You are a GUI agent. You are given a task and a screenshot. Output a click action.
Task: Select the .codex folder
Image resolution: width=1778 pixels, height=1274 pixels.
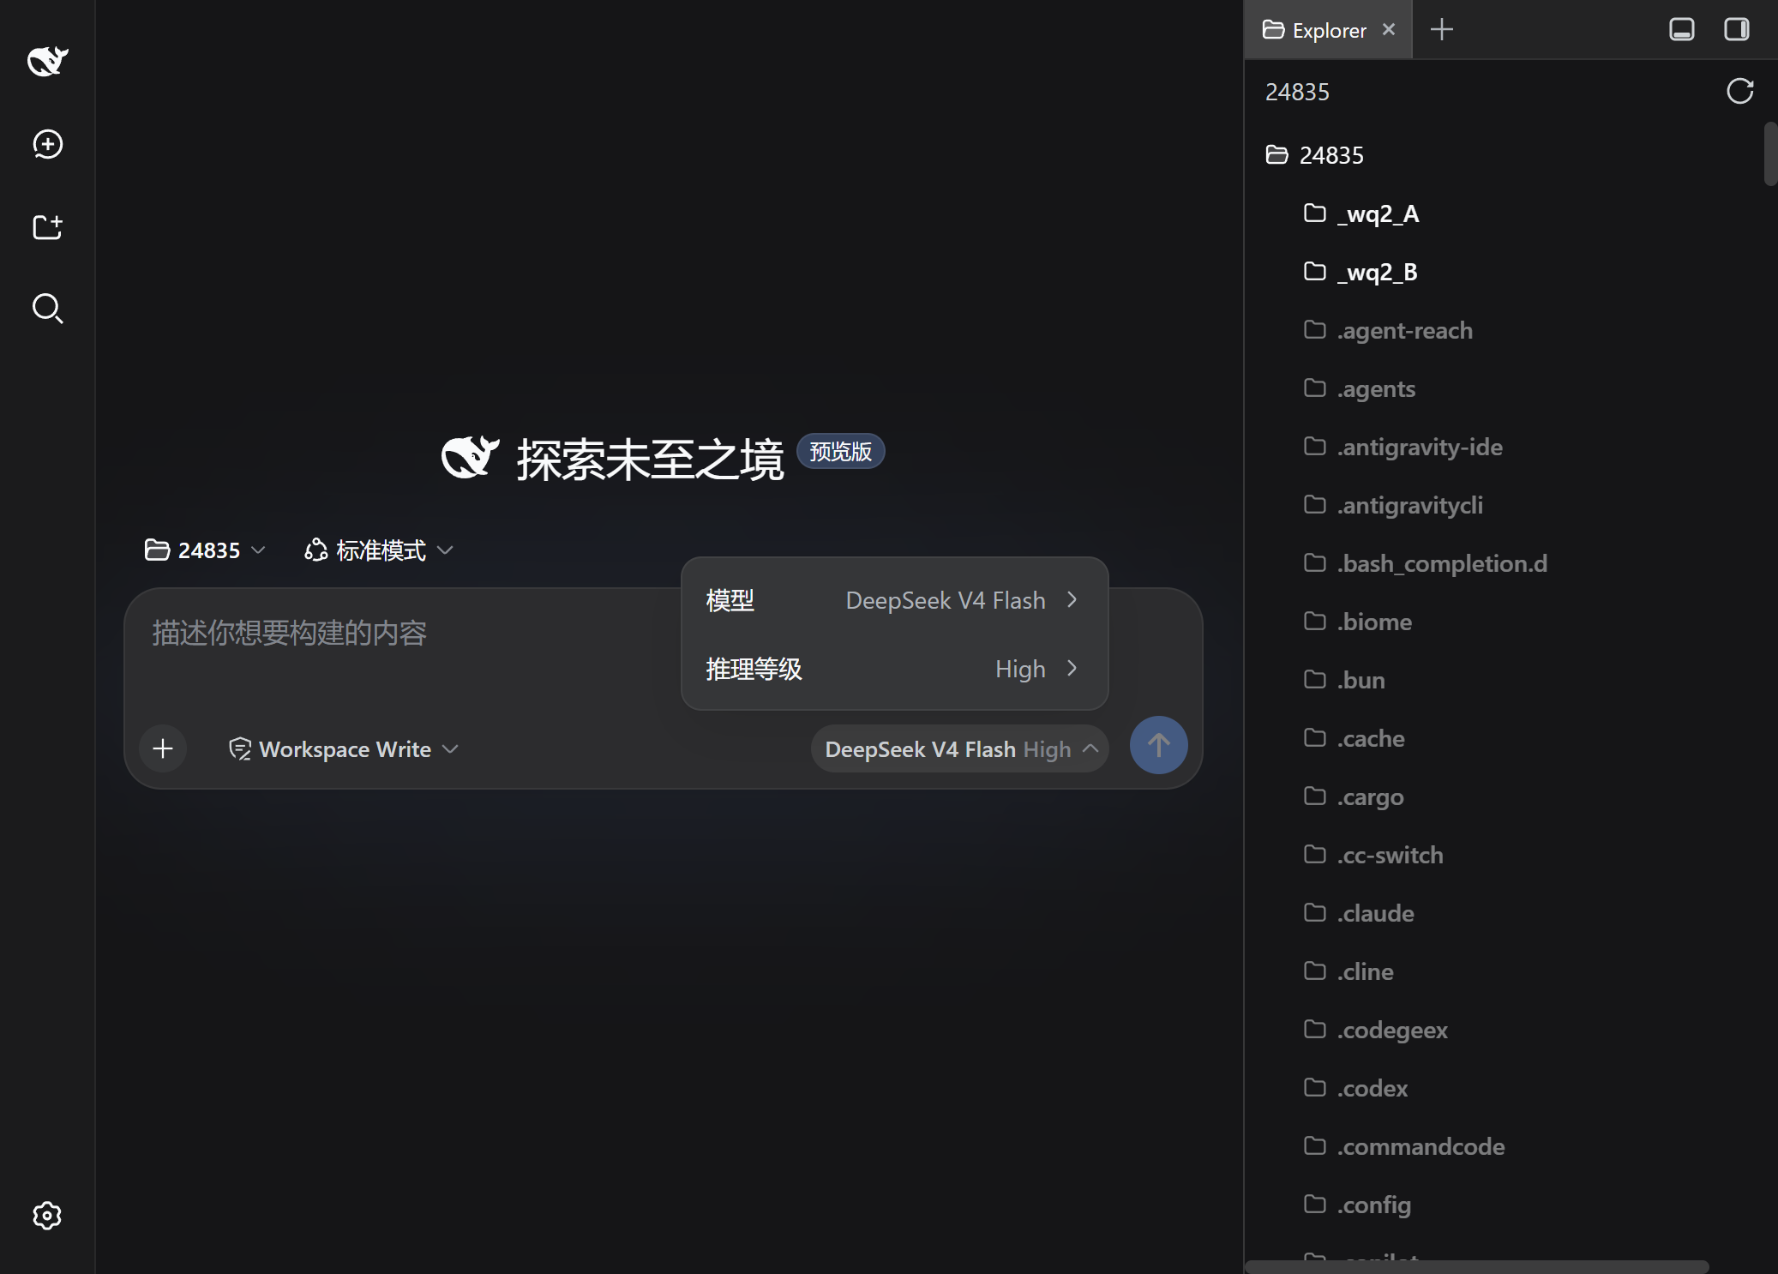(x=1355, y=1088)
